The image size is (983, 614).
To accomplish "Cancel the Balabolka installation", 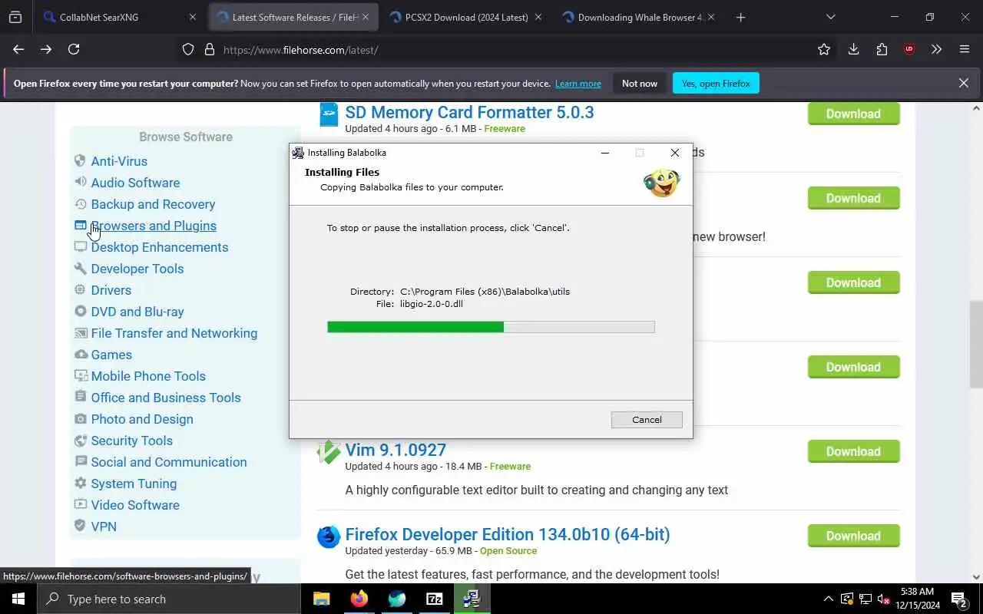I will click(x=647, y=420).
